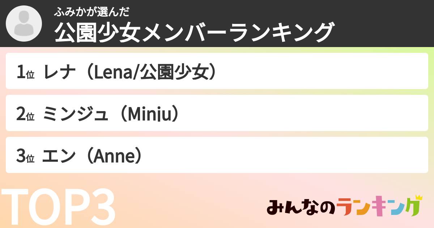The image size is (434, 228).
Task: Click the black みんなの logo text
Action: (x=301, y=208)
